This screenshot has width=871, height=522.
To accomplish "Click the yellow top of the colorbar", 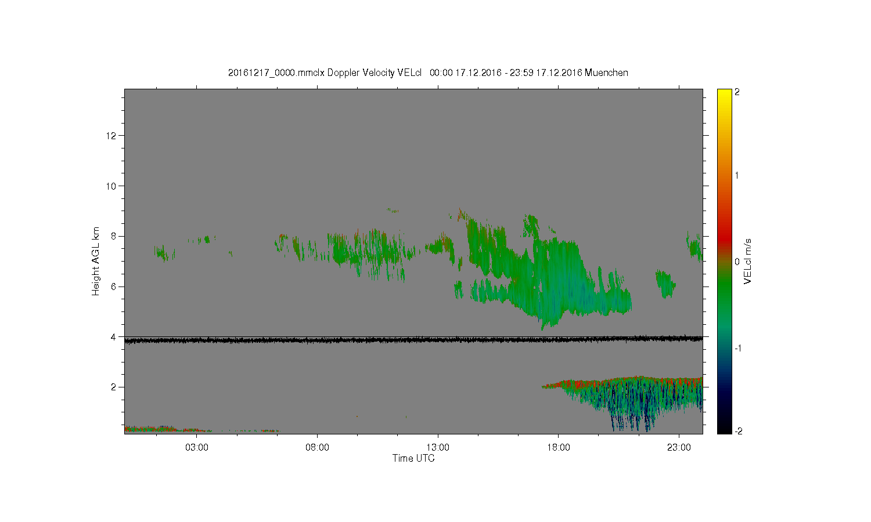I will point(724,94).
